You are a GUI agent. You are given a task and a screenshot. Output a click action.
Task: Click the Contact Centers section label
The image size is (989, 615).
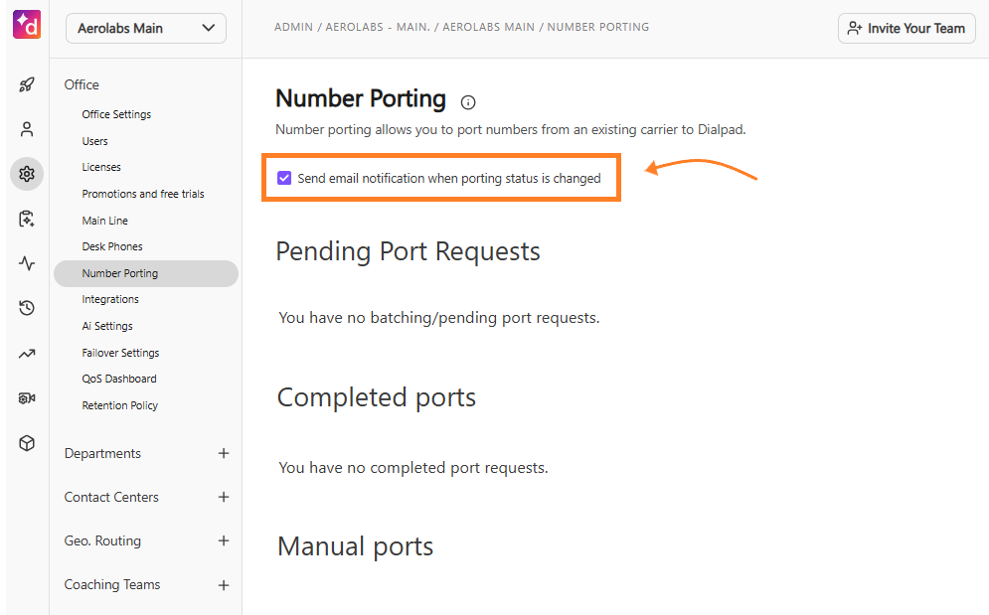pos(111,497)
